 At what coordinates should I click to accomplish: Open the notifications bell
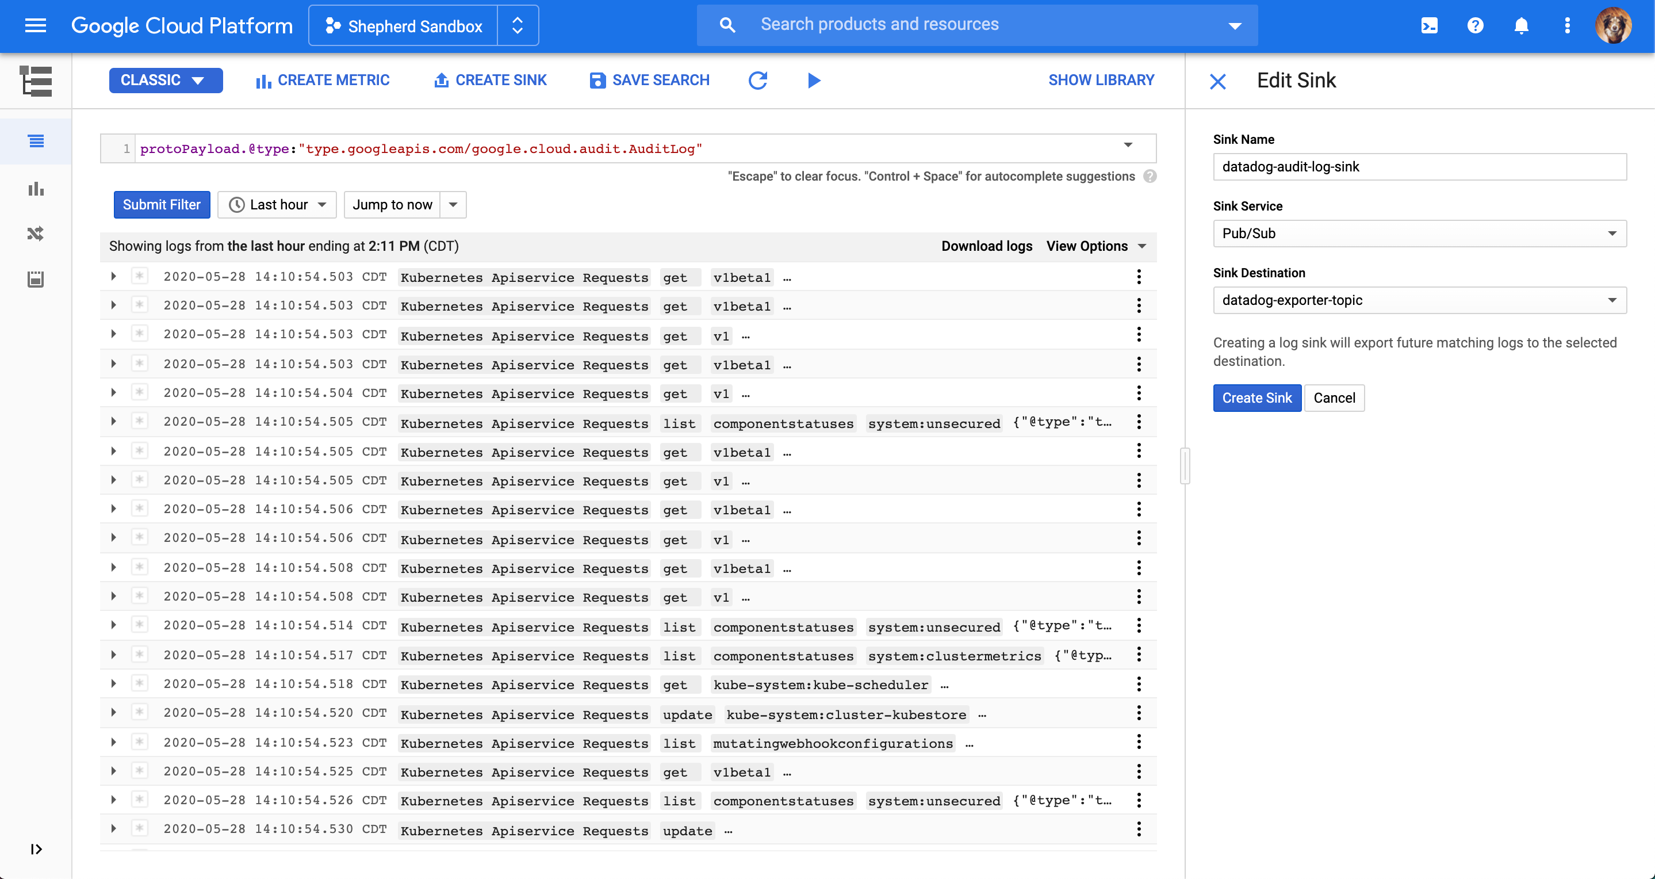1520,26
